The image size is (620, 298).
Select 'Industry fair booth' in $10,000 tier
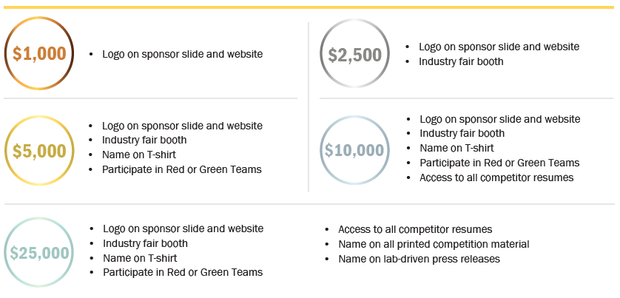point(462,134)
